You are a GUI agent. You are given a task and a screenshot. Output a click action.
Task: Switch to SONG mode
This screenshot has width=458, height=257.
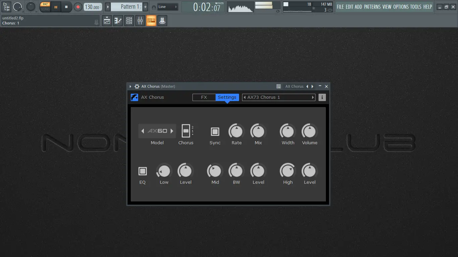tap(45, 9)
